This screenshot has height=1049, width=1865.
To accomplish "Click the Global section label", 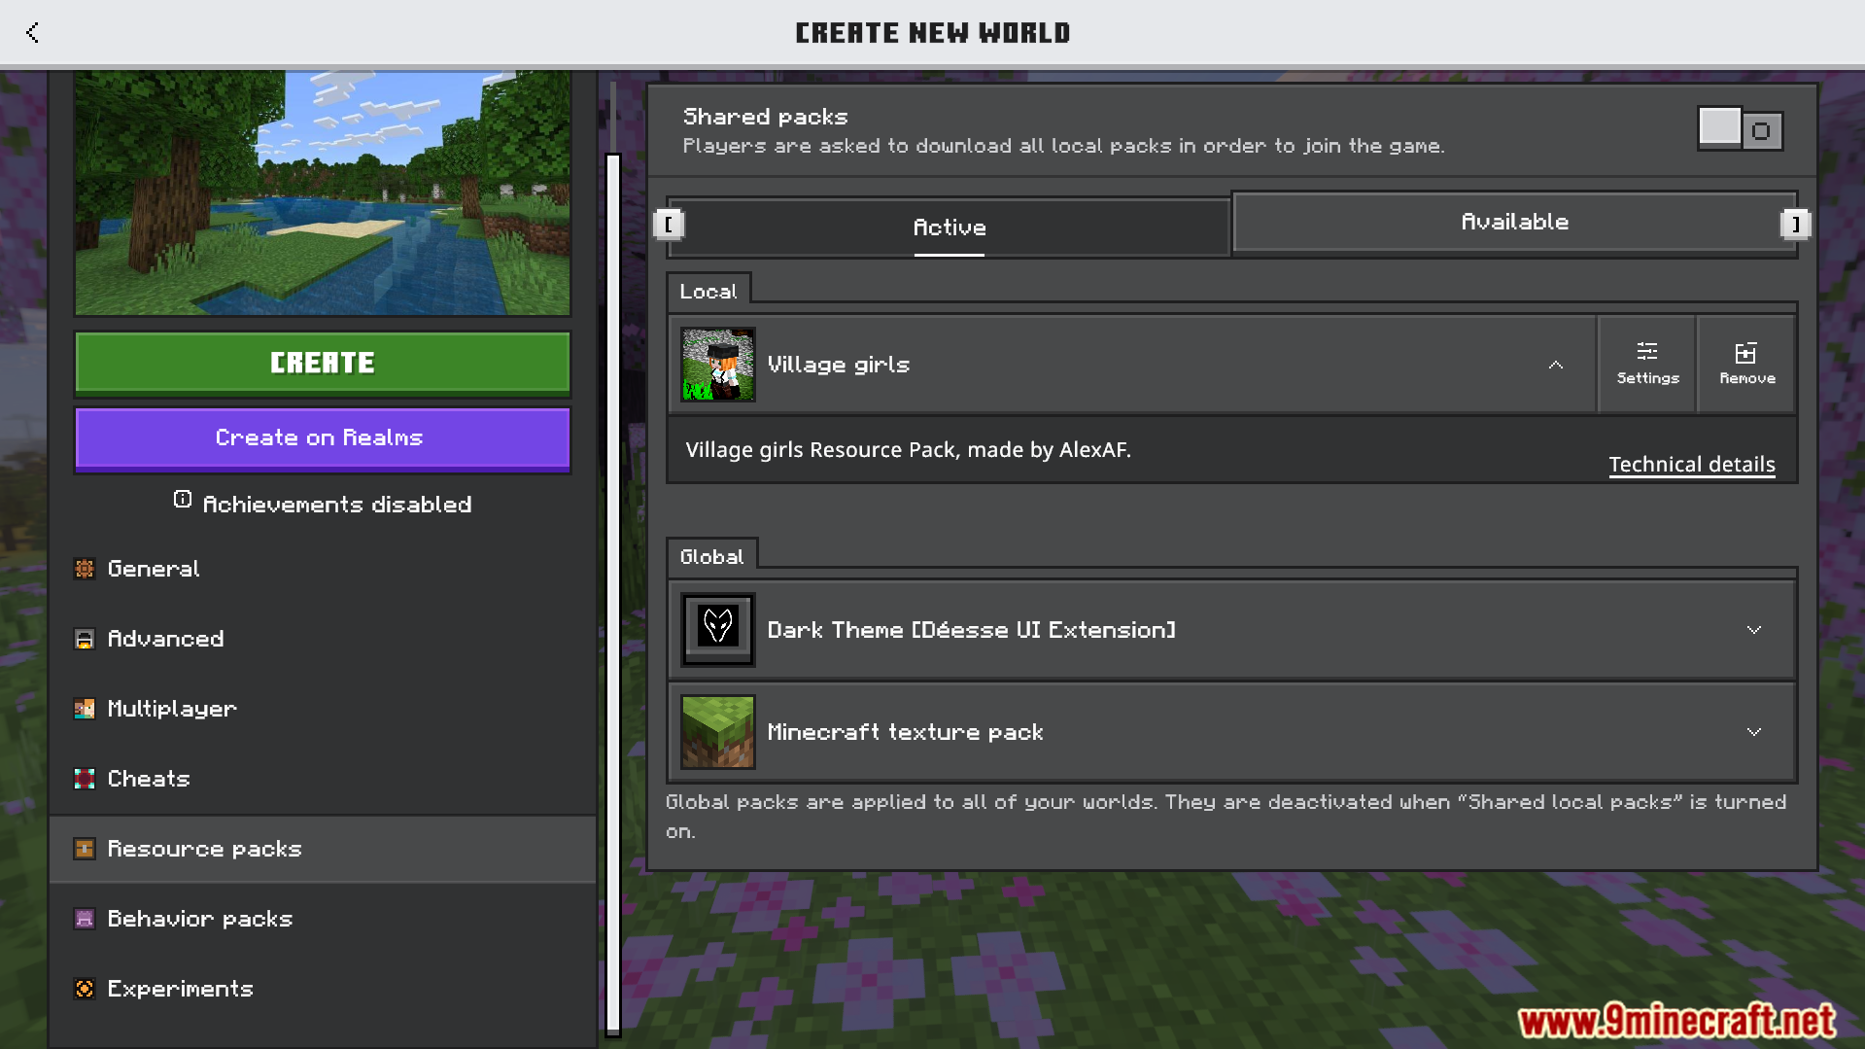I will pos(711,556).
